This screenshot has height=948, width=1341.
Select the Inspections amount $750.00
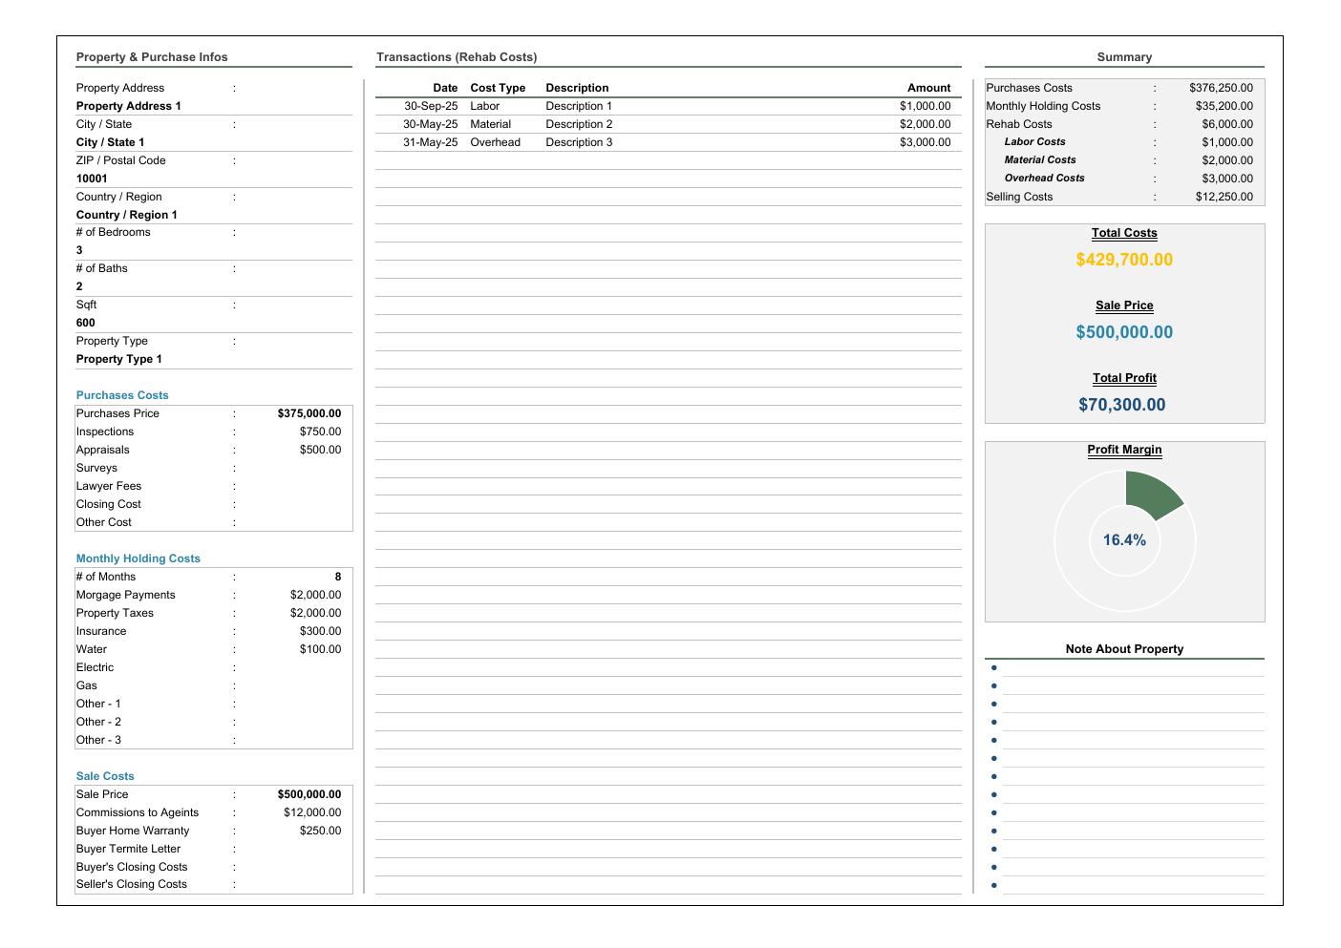320,432
